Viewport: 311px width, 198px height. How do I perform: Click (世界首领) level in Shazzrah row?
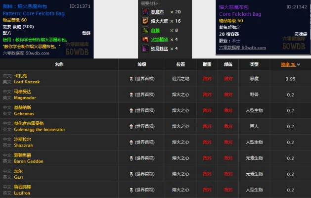(144, 142)
